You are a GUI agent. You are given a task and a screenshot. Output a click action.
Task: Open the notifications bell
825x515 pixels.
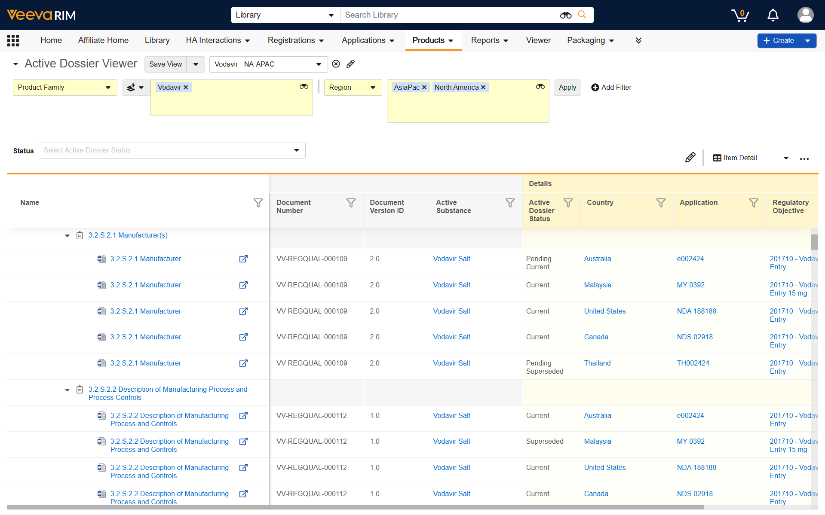[x=773, y=15]
